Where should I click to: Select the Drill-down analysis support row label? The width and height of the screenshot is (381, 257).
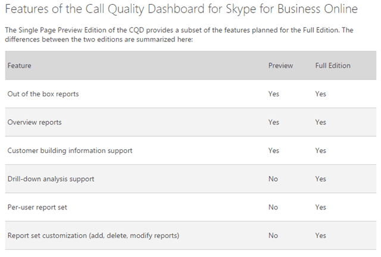(x=51, y=179)
